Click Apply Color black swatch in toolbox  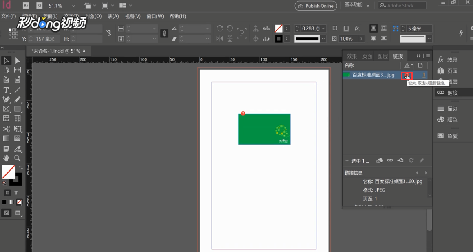4,202
